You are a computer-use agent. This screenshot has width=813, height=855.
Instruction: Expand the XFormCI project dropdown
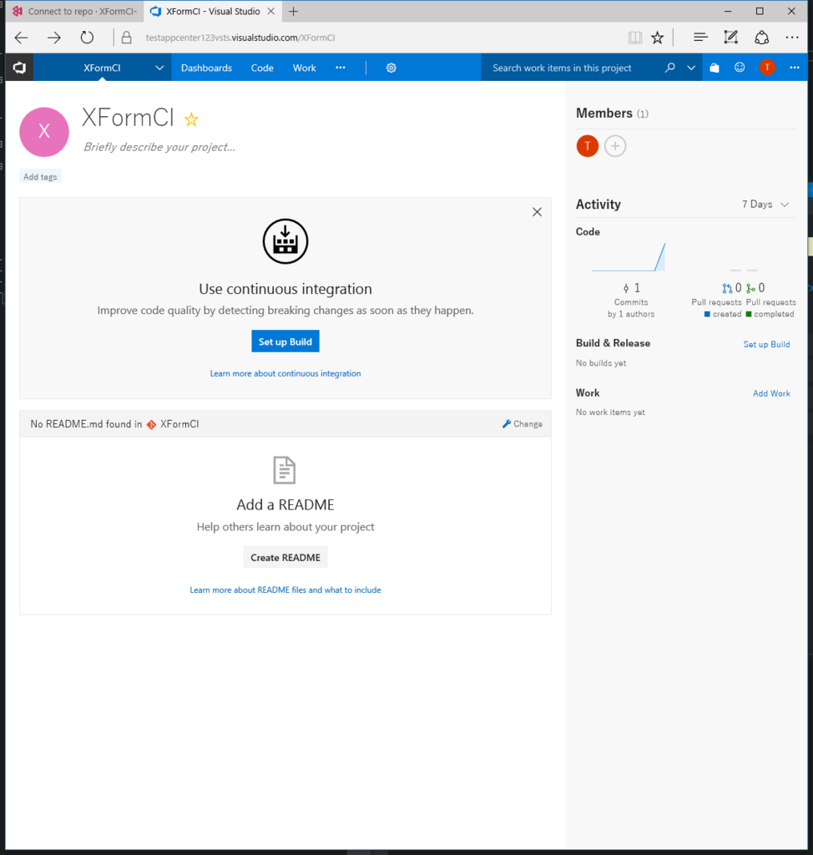coord(159,68)
